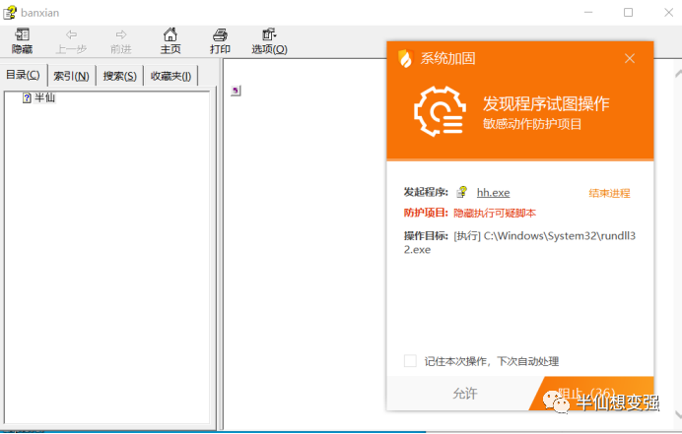The image size is (682, 434).
Task: Click the 发现程序试图操作 heading text
Action: point(545,104)
